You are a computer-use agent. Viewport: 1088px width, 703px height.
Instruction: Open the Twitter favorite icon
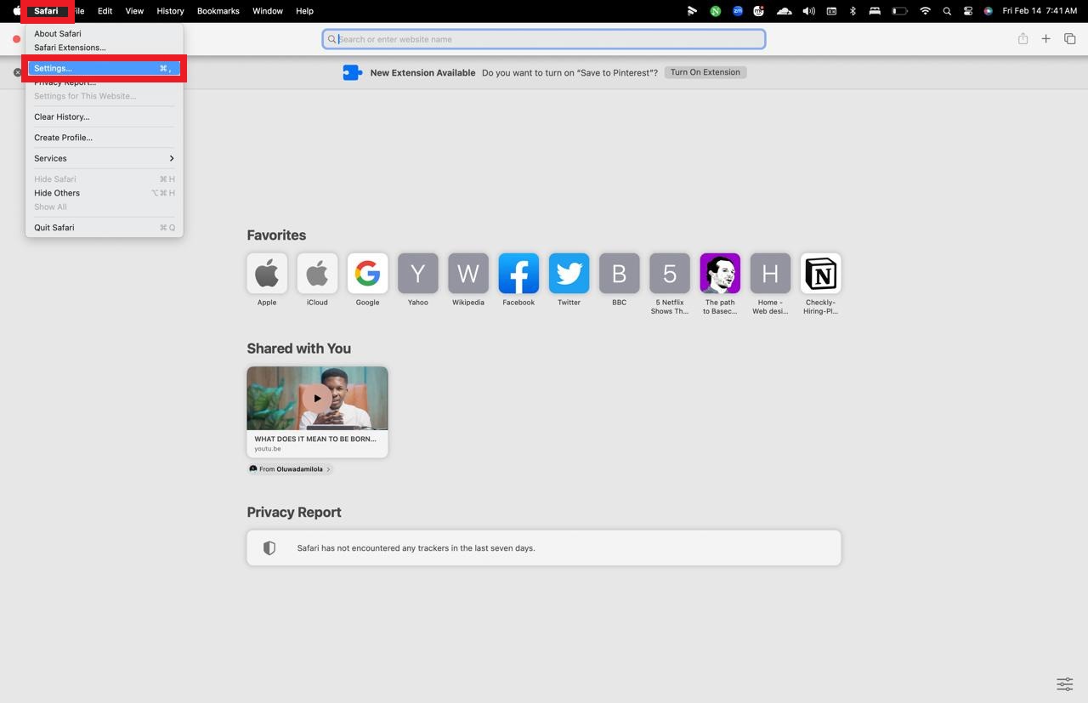(x=569, y=273)
